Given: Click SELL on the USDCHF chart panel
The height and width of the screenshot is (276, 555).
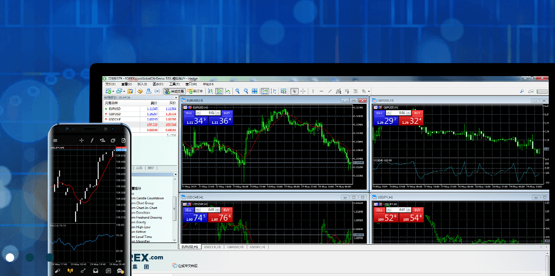Looking at the screenshot, I should (189, 210).
